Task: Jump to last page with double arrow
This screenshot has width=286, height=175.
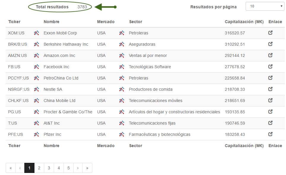Action: [87, 168]
